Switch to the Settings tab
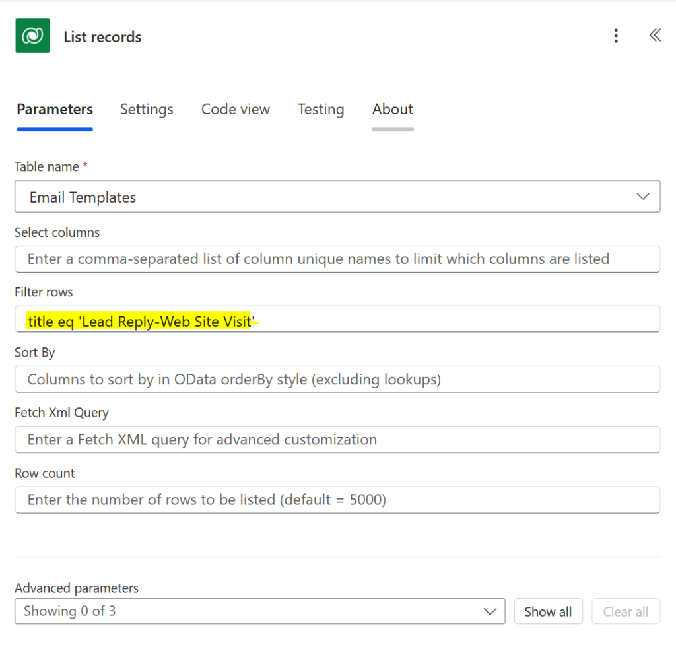Screen dimensions: 676x649 pos(147,110)
